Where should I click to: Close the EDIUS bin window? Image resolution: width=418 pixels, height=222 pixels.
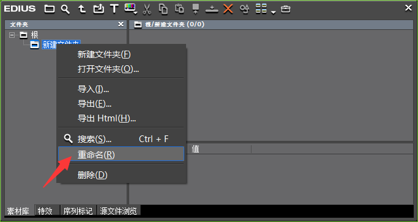pos(408,8)
